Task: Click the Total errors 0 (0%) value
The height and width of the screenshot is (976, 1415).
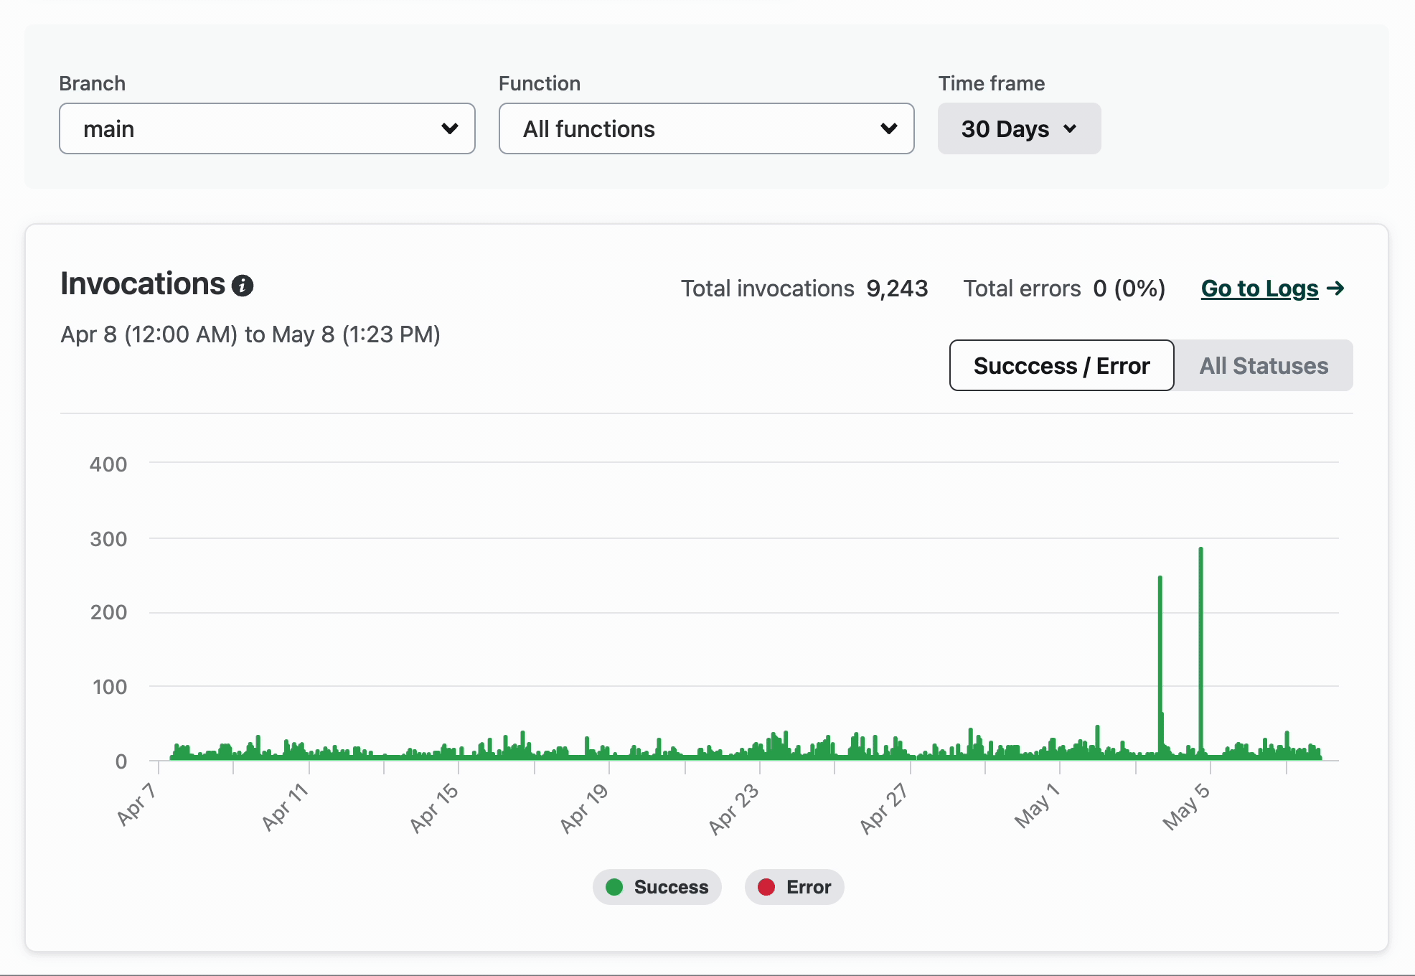Action: pos(1129,288)
